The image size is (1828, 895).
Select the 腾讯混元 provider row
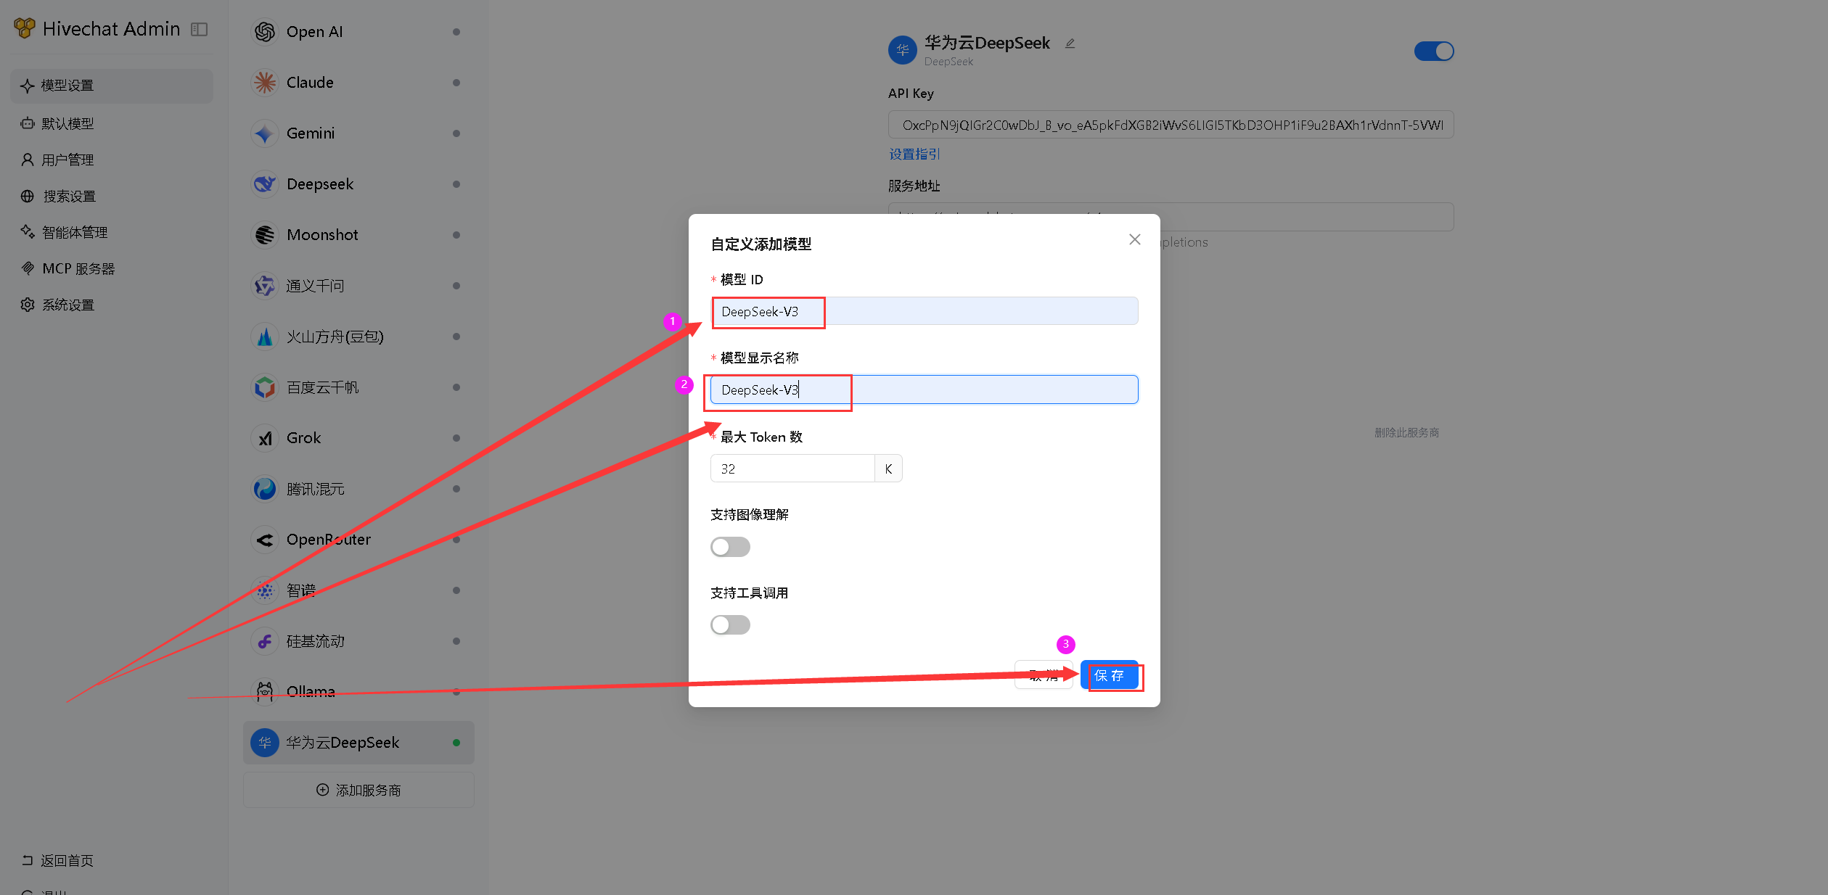click(x=358, y=489)
